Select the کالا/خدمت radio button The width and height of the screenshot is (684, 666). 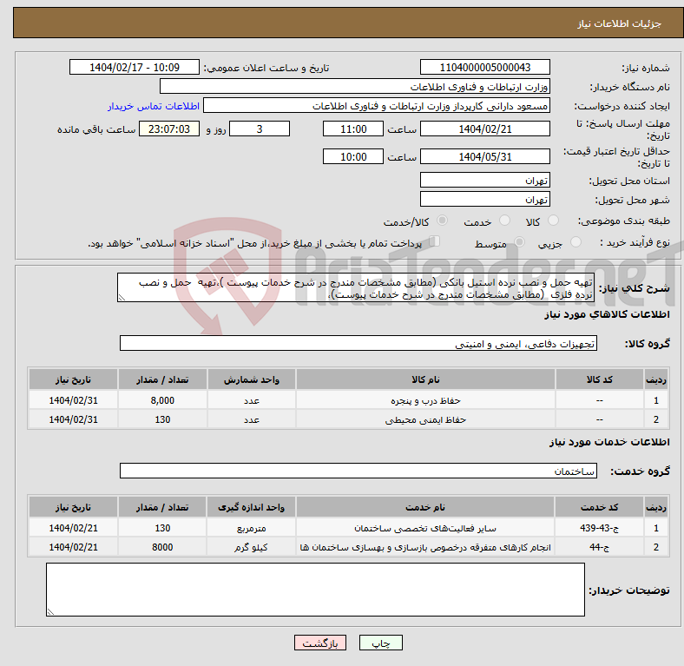[443, 221]
